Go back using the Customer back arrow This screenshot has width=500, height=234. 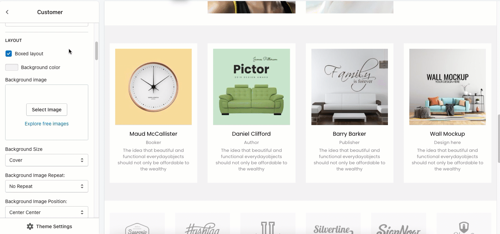coord(7,12)
